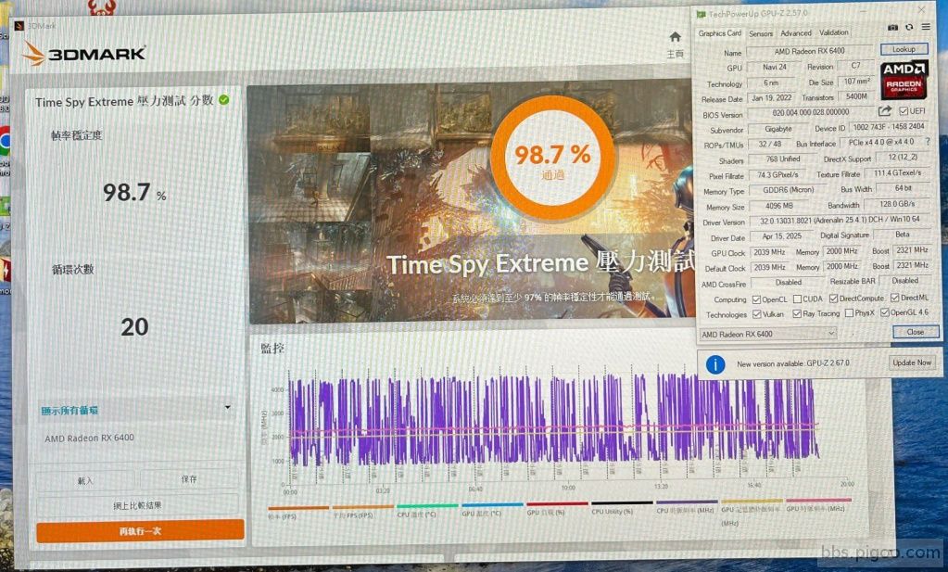Open the 3DMark home (主頁) icon
The image size is (948, 572).
676,37
